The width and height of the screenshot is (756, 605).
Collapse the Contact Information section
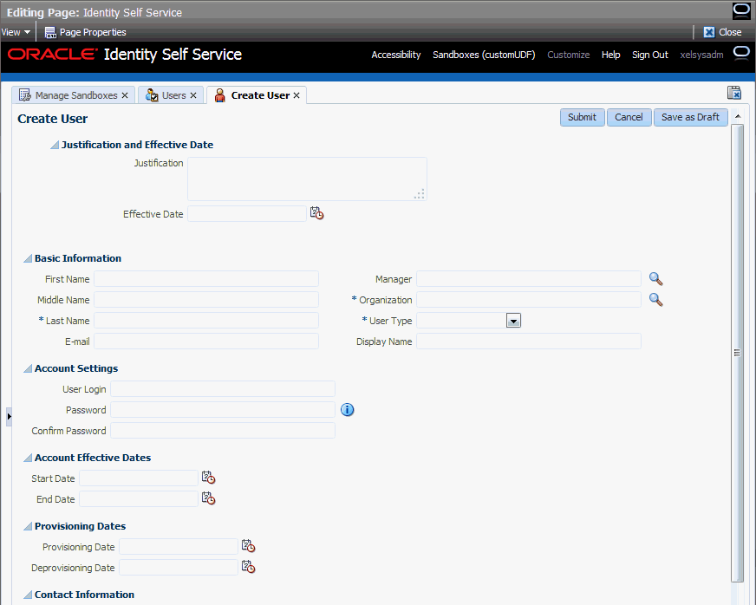tap(28, 595)
